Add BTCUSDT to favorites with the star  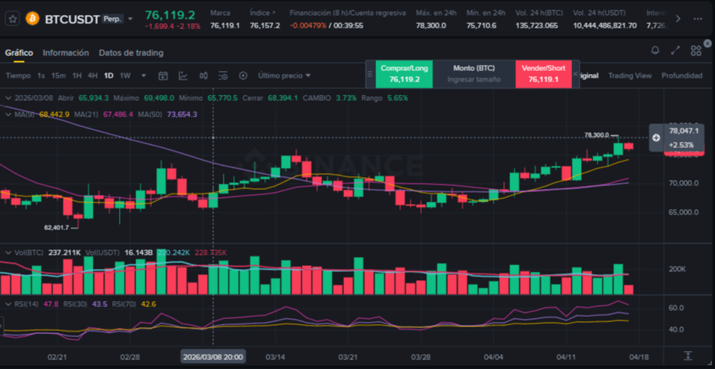pyautogui.click(x=13, y=19)
